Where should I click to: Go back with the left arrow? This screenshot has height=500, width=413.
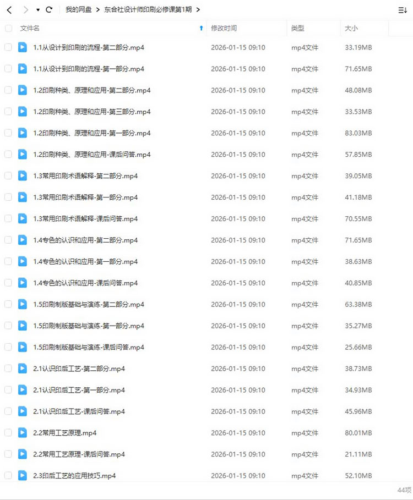(x=9, y=10)
